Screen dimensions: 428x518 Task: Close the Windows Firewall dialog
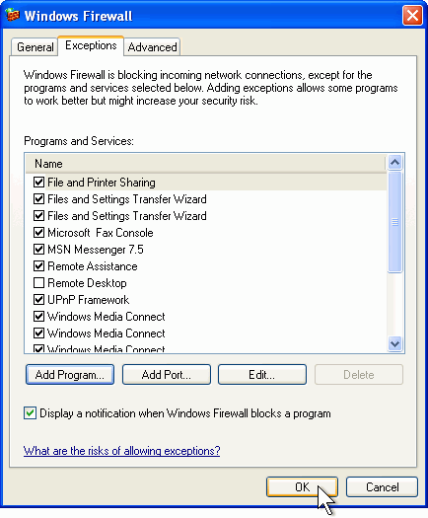coord(412,16)
